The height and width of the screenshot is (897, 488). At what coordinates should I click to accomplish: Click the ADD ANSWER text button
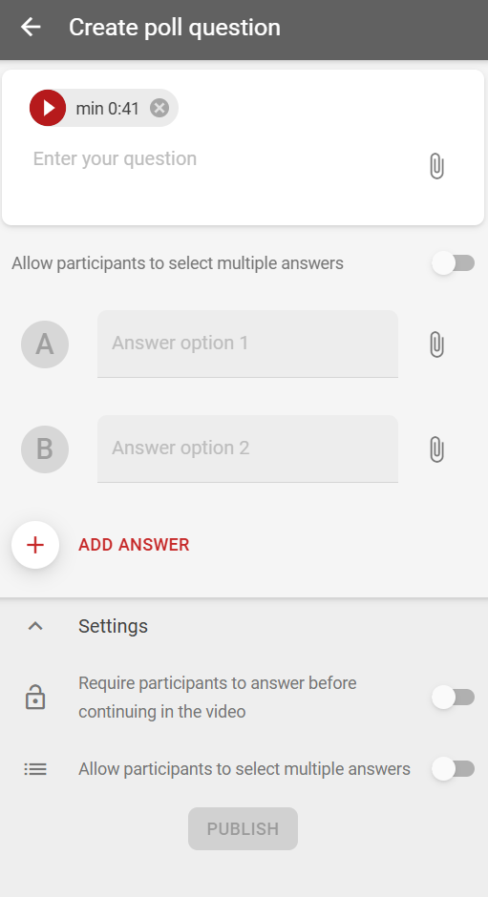coord(134,545)
